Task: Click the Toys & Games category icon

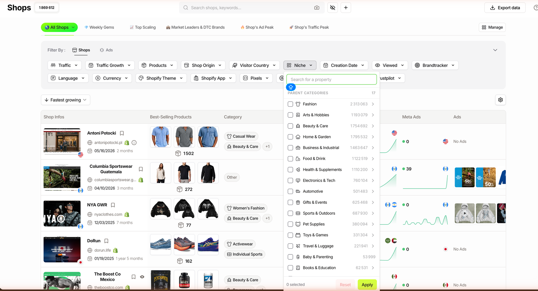Action: pyautogui.click(x=298, y=235)
